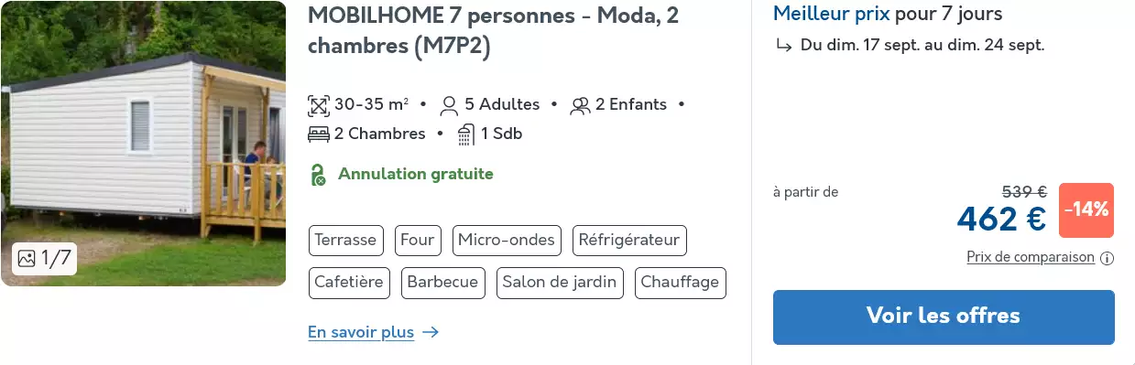Select the Barbecue amenity tag
Viewport: 1135px width, 365px height.
coord(442,283)
